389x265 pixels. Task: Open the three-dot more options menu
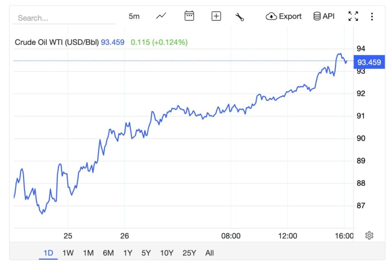[x=372, y=16]
